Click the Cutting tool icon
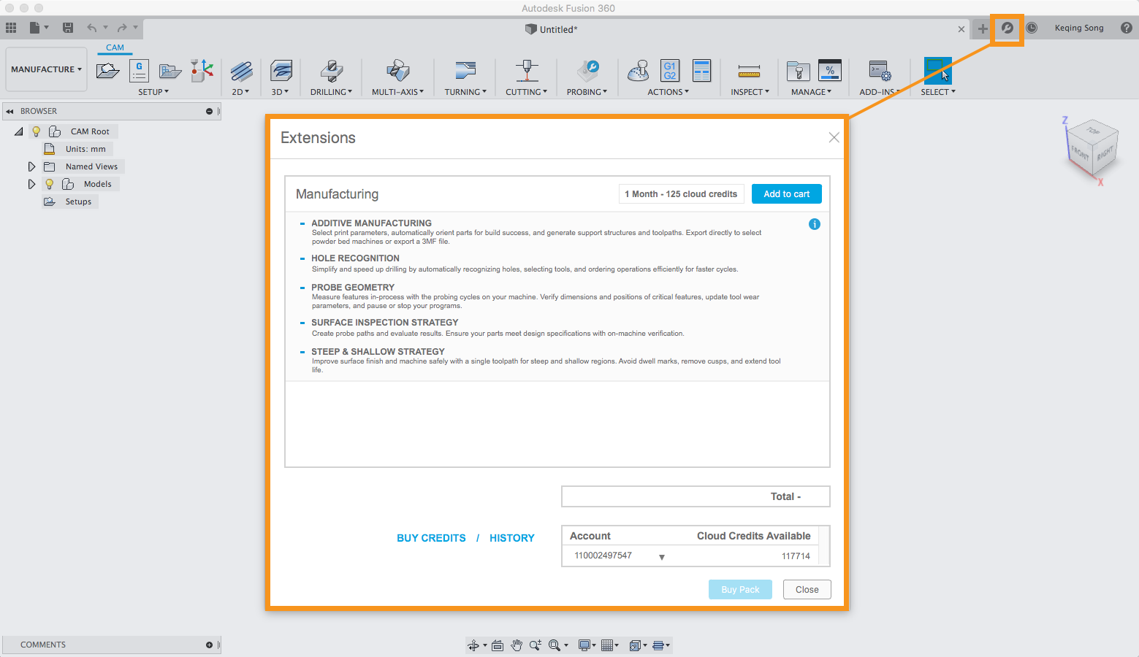 coord(527,71)
